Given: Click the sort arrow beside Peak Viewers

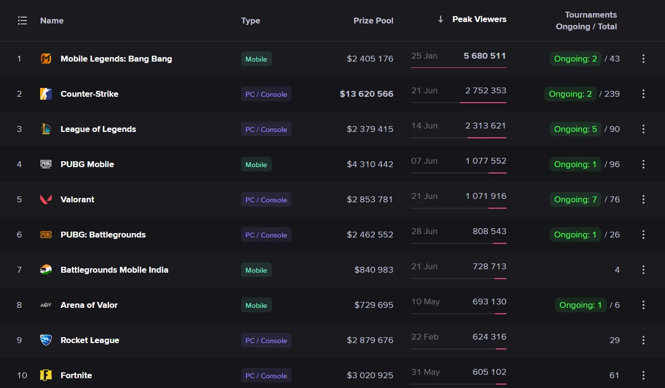Looking at the screenshot, I should (441, 19).
